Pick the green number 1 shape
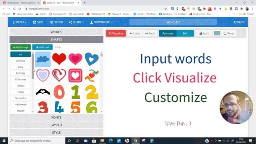This screenshot has height=144, width=256. [x=75, y=92]
